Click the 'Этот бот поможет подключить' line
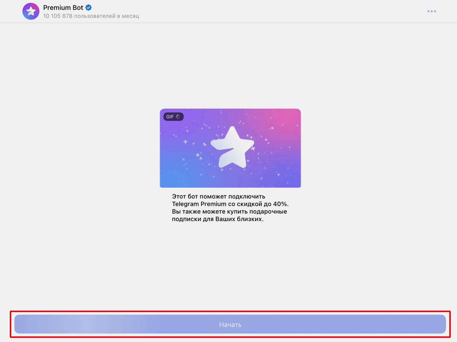The height and width of the screenshot is (342, 457). [x=218, y=196]
